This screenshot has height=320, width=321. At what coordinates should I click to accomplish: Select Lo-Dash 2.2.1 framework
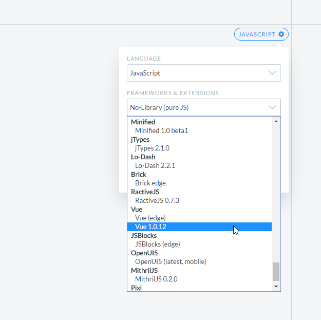tap(199, 165)
